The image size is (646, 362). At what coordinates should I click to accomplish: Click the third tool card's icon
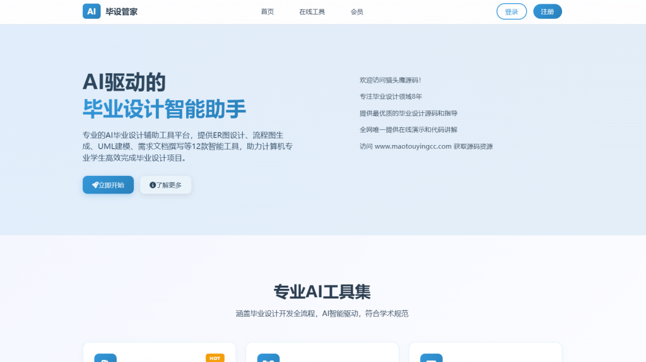tap(431, 358)
